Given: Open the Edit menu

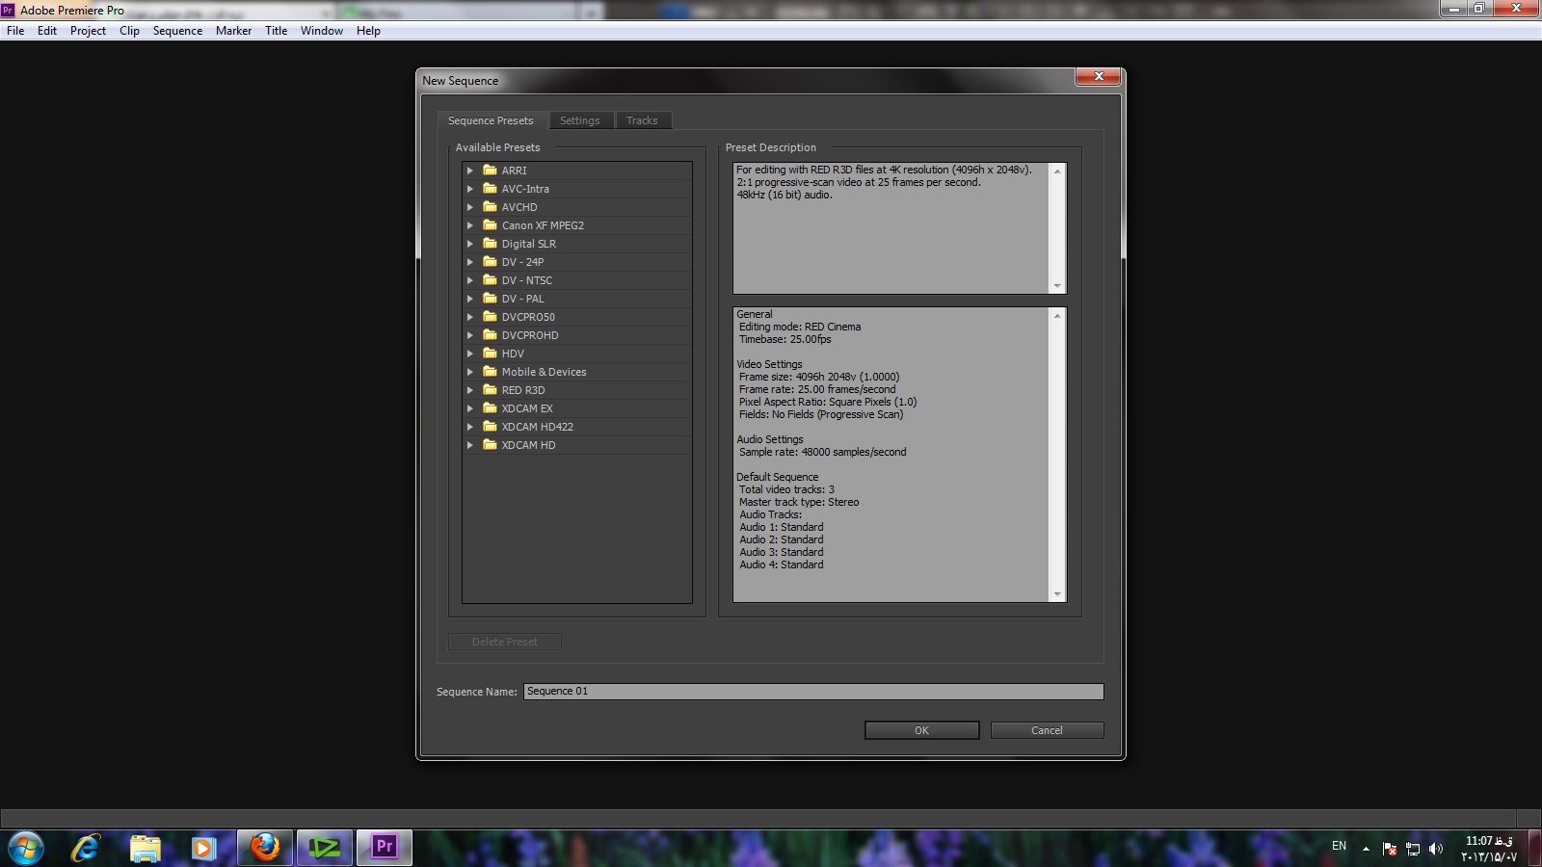Looking at the screenshot, I should (47, 31).
